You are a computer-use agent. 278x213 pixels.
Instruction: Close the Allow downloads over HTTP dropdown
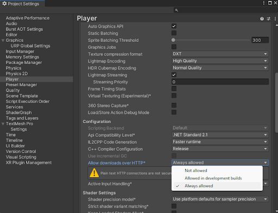[x=220, y=163]
